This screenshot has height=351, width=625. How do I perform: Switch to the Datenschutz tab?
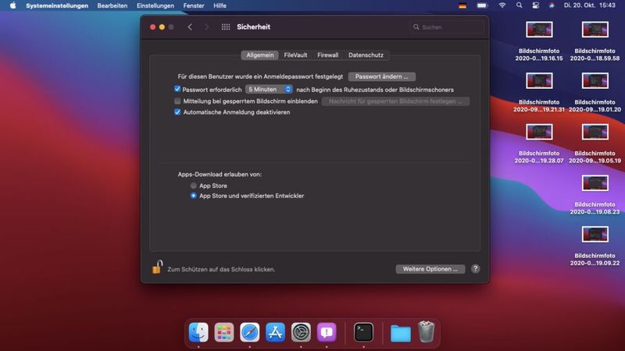366,55
